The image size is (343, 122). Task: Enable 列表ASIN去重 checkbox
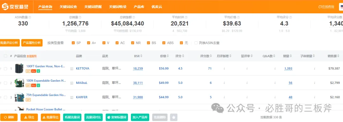196,43
